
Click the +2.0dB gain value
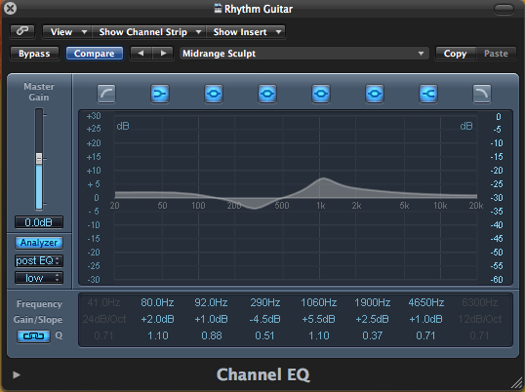158,319
